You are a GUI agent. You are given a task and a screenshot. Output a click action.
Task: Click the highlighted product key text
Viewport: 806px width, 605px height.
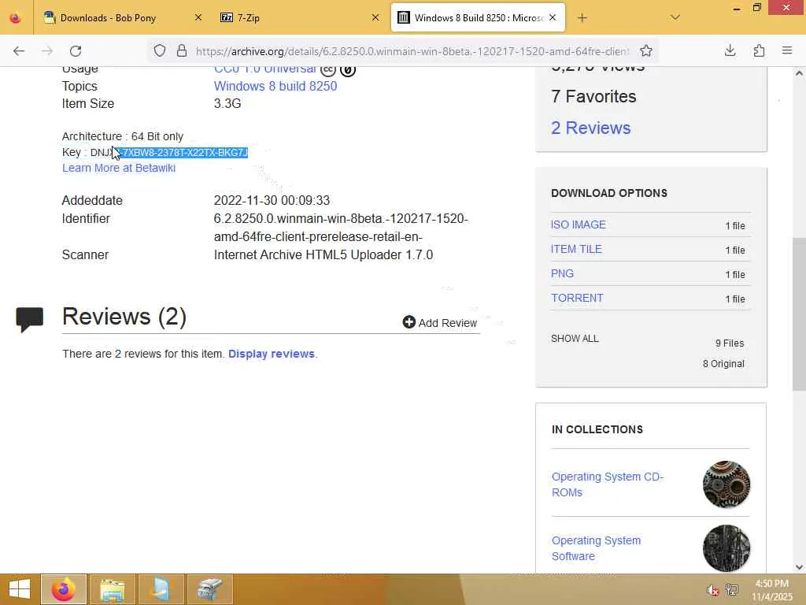[183, 152]
